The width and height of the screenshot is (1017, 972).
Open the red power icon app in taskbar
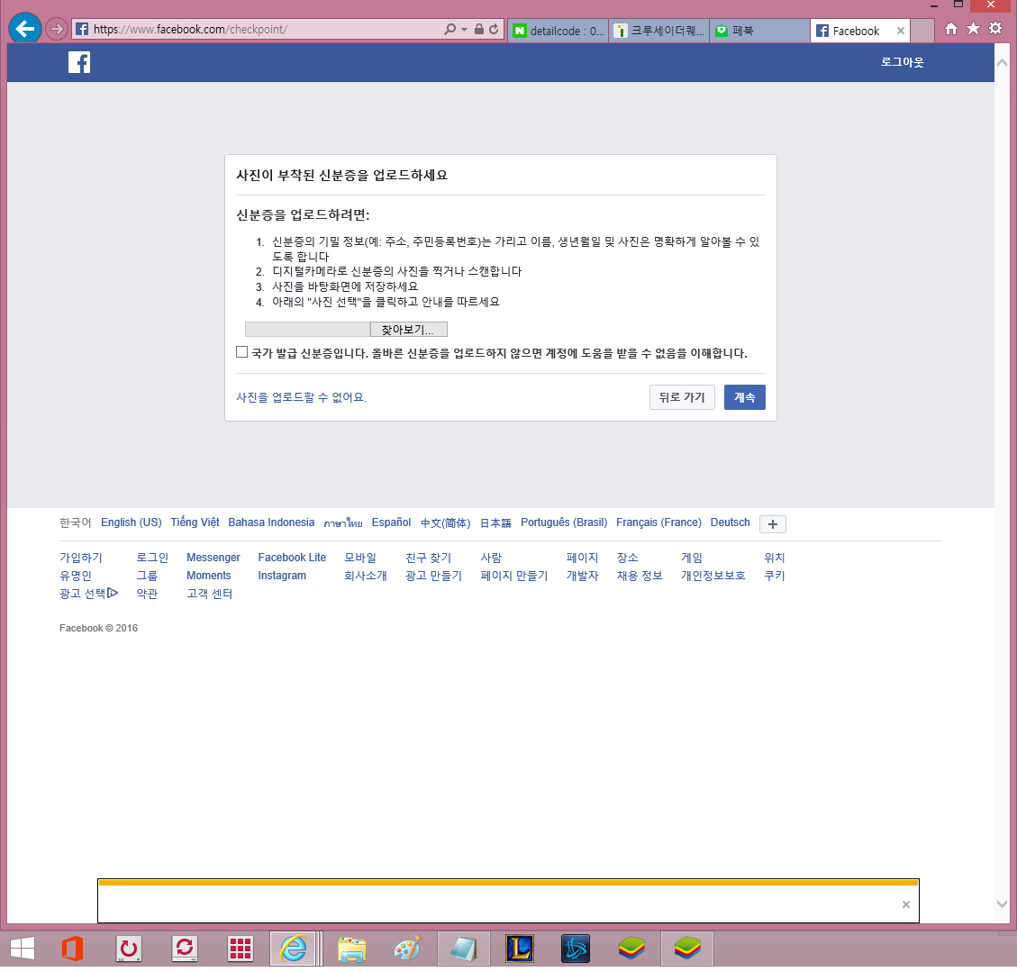[x=129, y=950]
